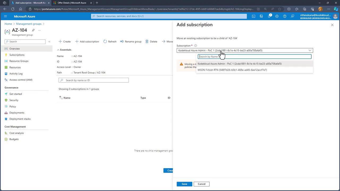
Task: Focus the global Search resources box
Action: pyautogui.click(x=169, y=16)
